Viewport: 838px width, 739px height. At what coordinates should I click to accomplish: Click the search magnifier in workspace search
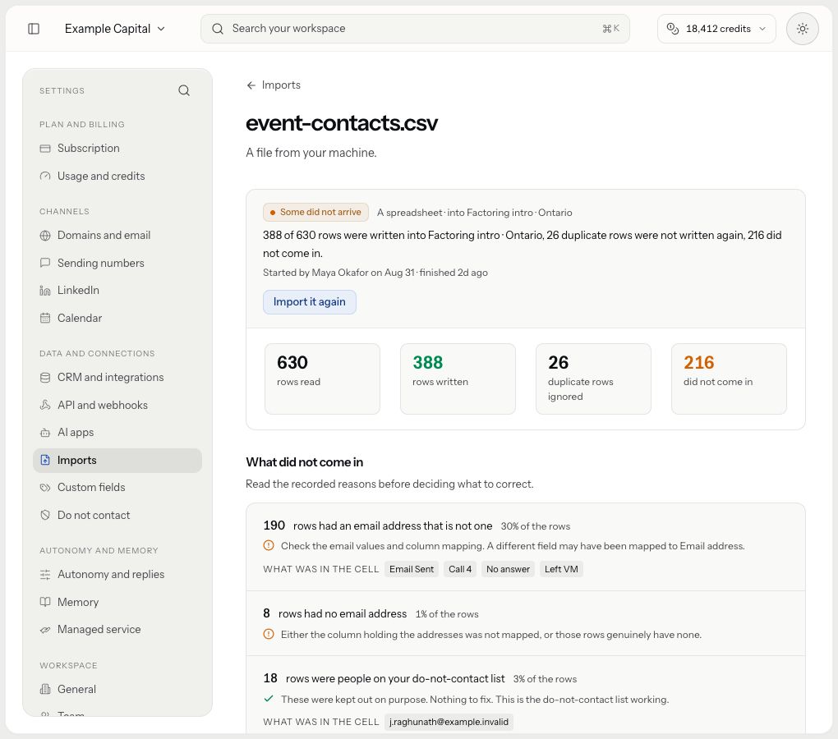coord(218,29)
